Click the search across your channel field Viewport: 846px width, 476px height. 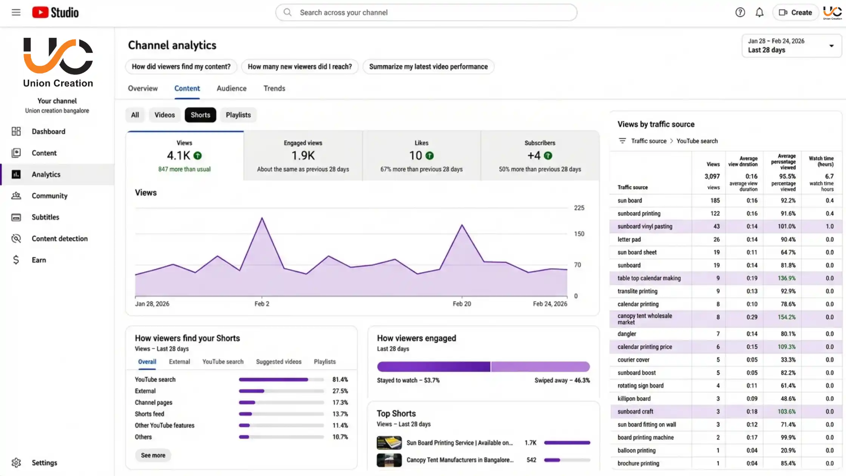(426, 12)
